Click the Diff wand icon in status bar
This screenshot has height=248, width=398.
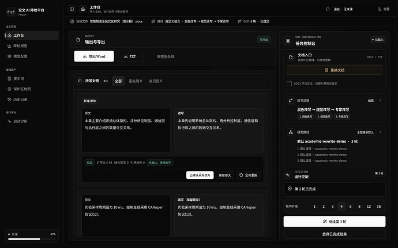coord(239,21)
